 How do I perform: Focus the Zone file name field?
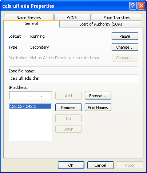pyautogui.click(x=73, y=79)
